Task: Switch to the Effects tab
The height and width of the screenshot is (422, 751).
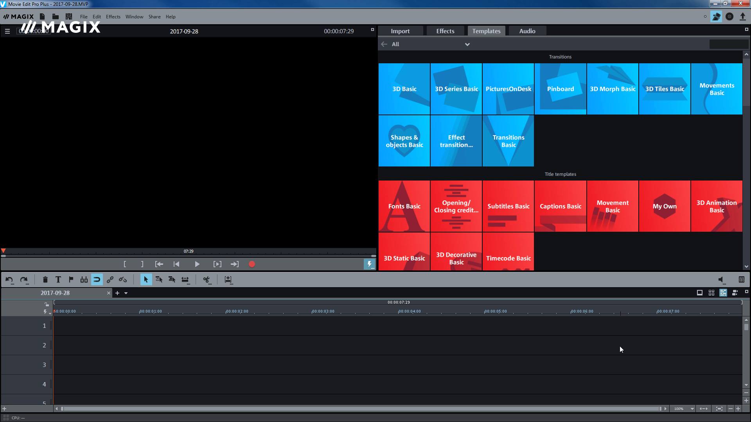Action: pos(445,30)
